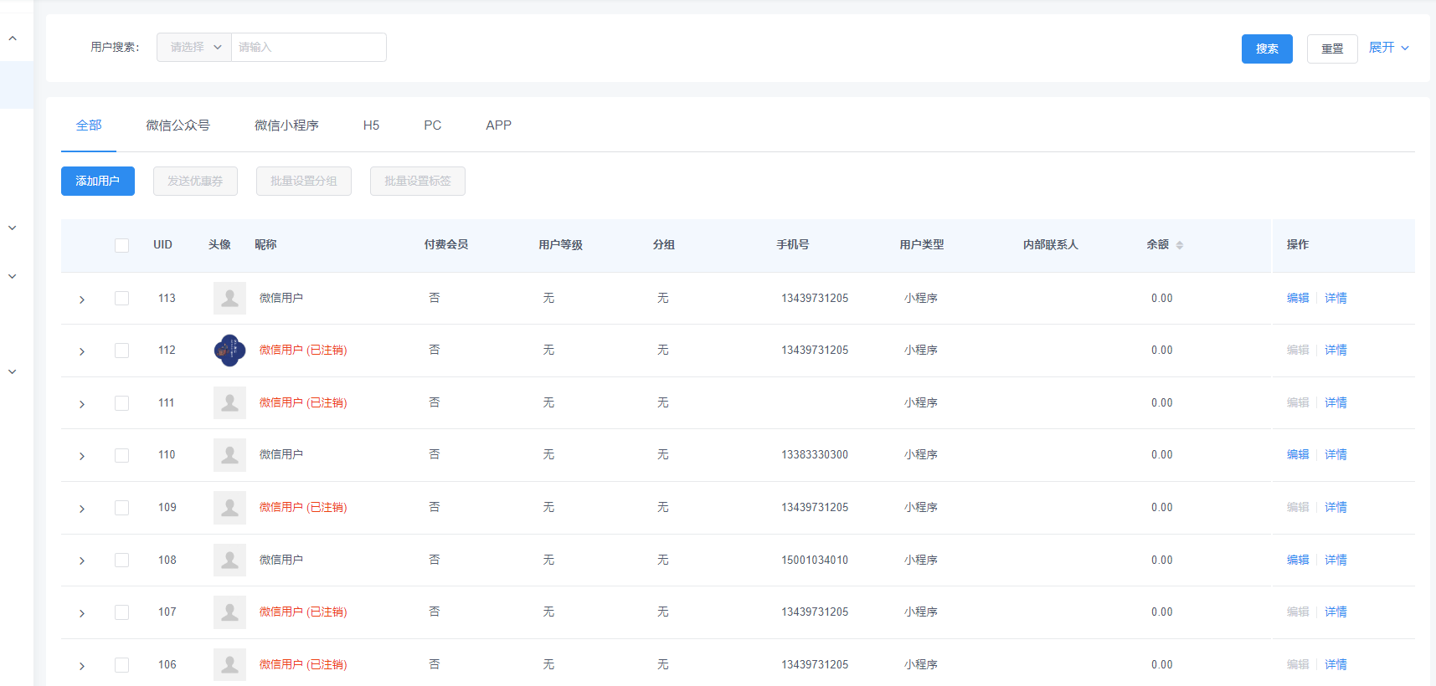Open the flower avatar of user 112
Viewport: 1436px width, 686px height.
[x=229, y=351]
